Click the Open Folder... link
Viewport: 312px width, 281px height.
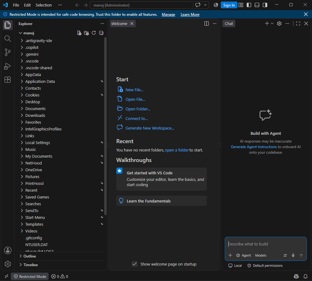[x=138, y=109]
